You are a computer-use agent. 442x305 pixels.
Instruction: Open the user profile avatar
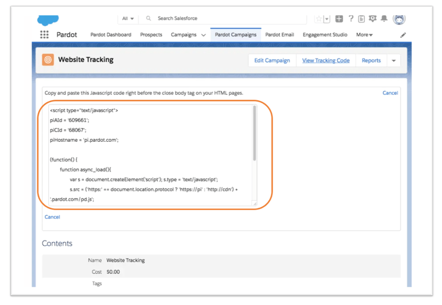click(x=399, y=19)
